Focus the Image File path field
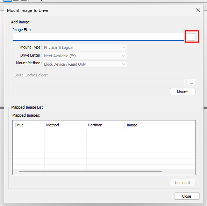The width and height of the screenshot is (207, 206). click(x=98, y=37)
